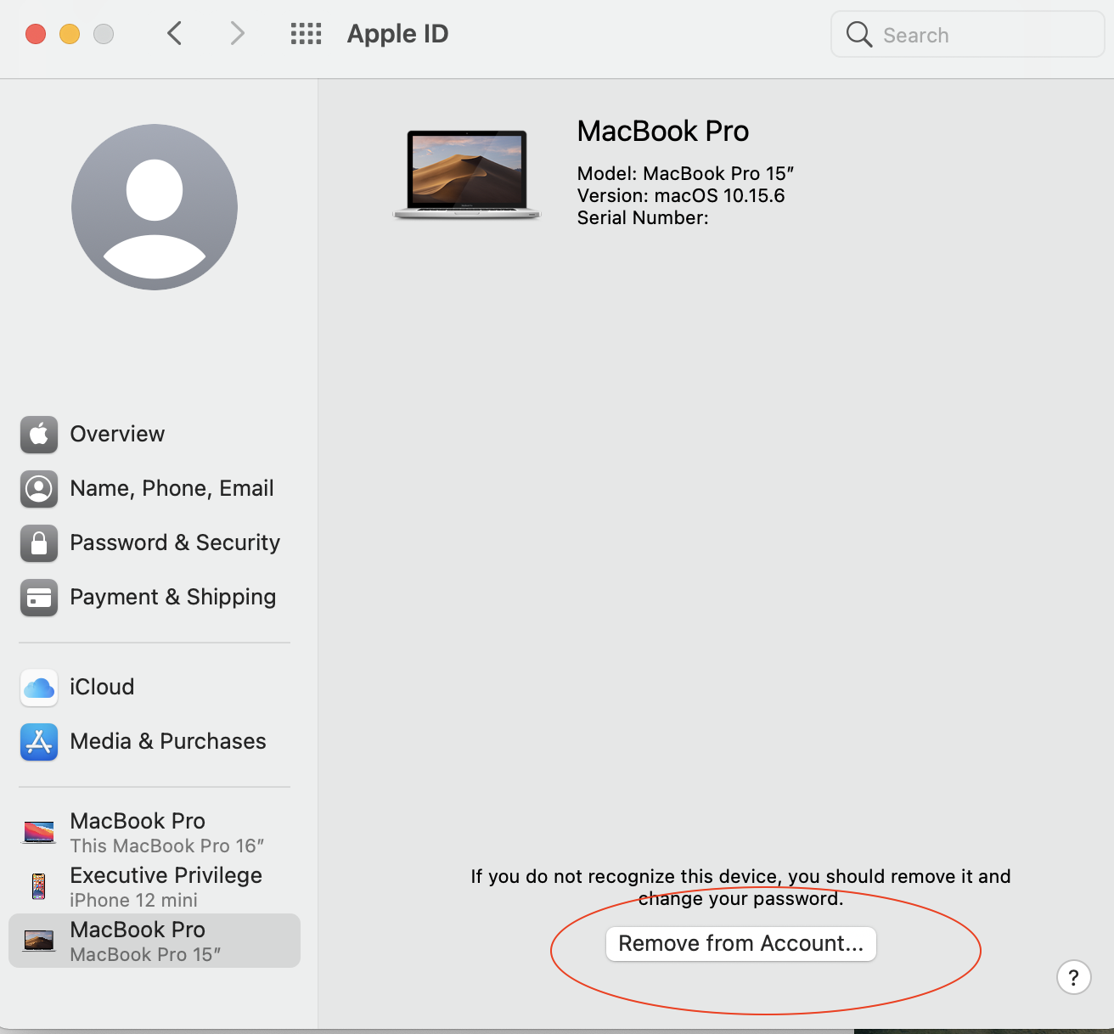Click the iCloud cloud icon

click(39, 688)
